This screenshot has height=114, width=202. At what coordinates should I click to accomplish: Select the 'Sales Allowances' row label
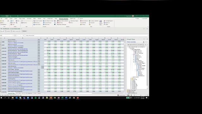(12, 66)
